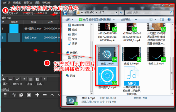This screenshot has width=176, height=112.
Task: Select 计算机 in navigation pane
Action: [72, 53]
